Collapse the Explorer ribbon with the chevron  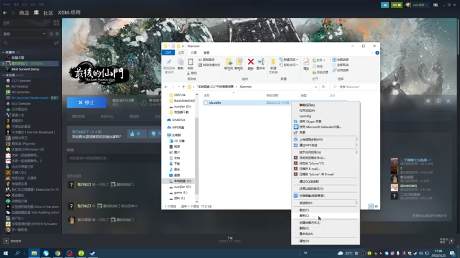[x=372, y=53]
